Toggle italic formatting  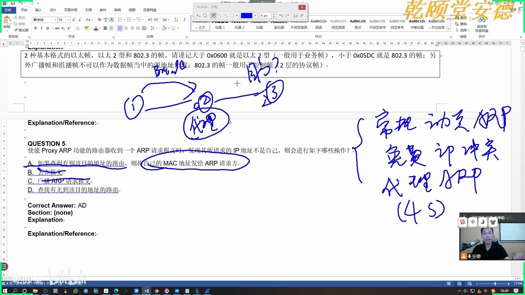[x=41, y=28]
